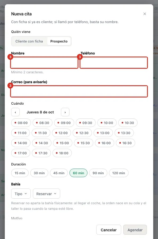Click the Bahía section label
Image resolution: width=158 pixels, height=239 pixels.
point(16,184)
